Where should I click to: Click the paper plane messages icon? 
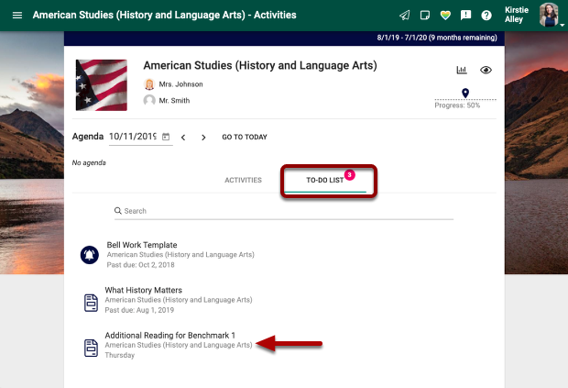(405, 16)
